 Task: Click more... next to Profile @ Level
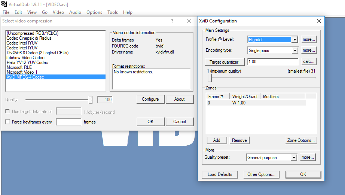(309, 39)
